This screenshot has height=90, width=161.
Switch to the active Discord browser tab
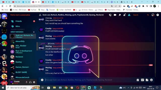36,2
